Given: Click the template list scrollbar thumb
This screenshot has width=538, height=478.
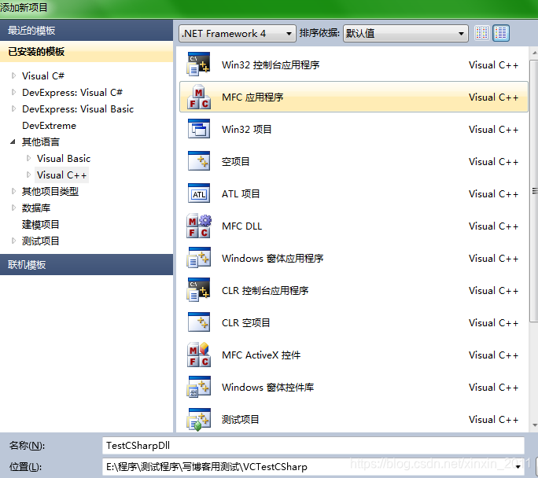Looking at the screenshot, I should click(x=534, y=191).
